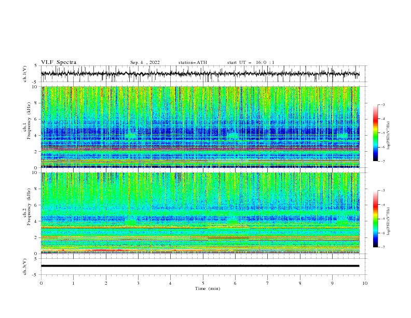Click time axis tick label "5"
Screen dimensions: 411x318
[203, 283]
